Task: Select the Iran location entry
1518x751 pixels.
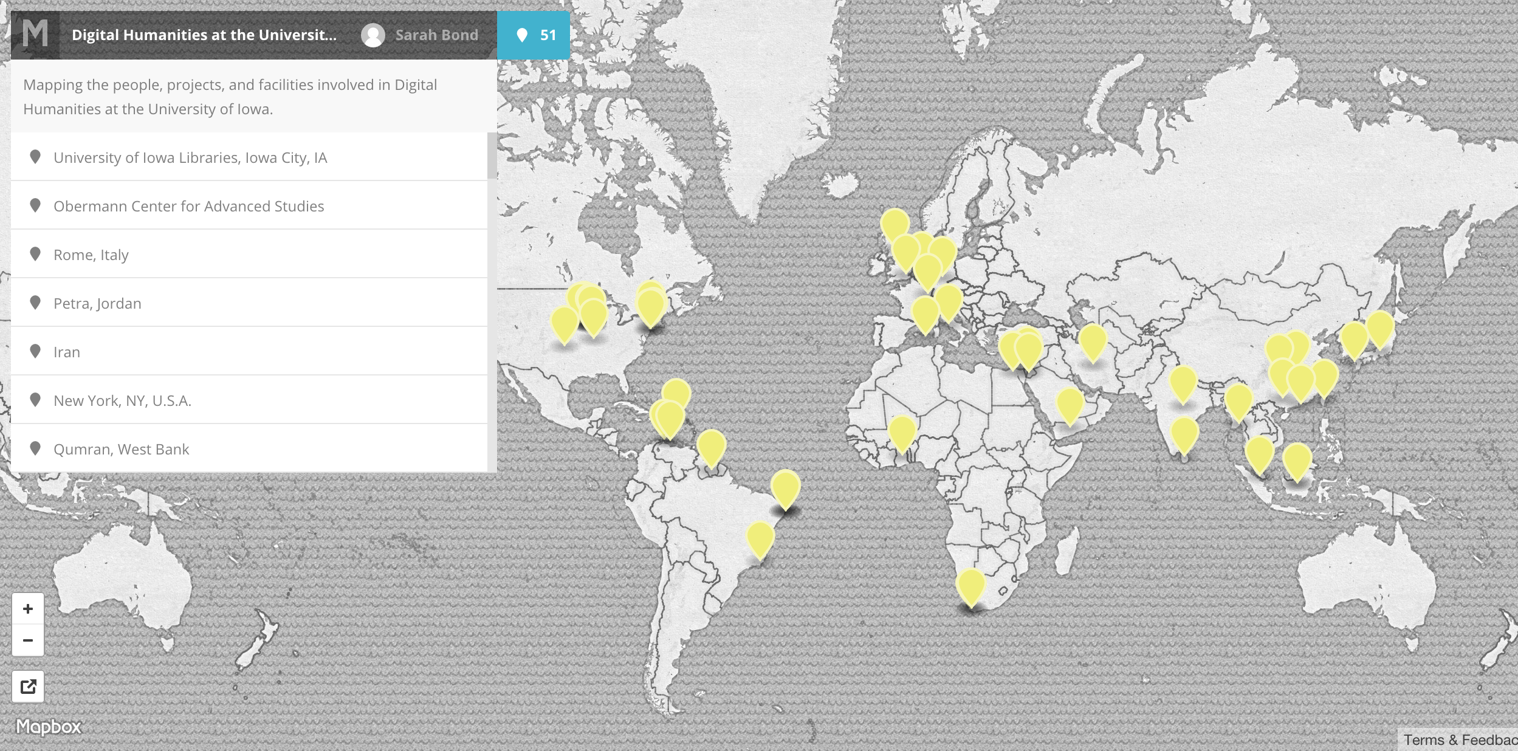Action: [x=67, y=351]
